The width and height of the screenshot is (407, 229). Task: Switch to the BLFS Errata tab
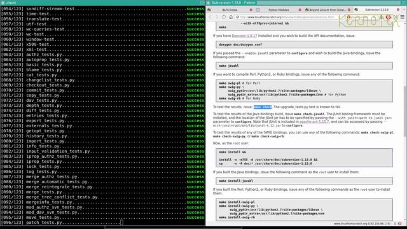[x=230, y=10]
